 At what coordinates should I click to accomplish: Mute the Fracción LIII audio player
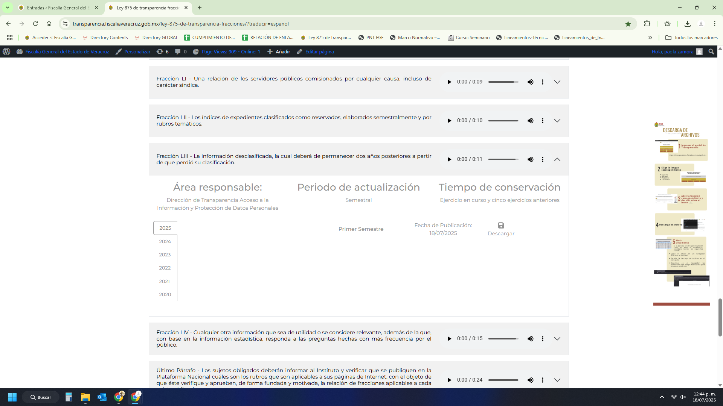530,159
